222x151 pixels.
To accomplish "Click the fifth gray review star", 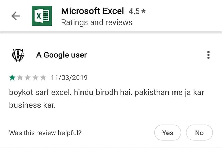I will (43, 77).
